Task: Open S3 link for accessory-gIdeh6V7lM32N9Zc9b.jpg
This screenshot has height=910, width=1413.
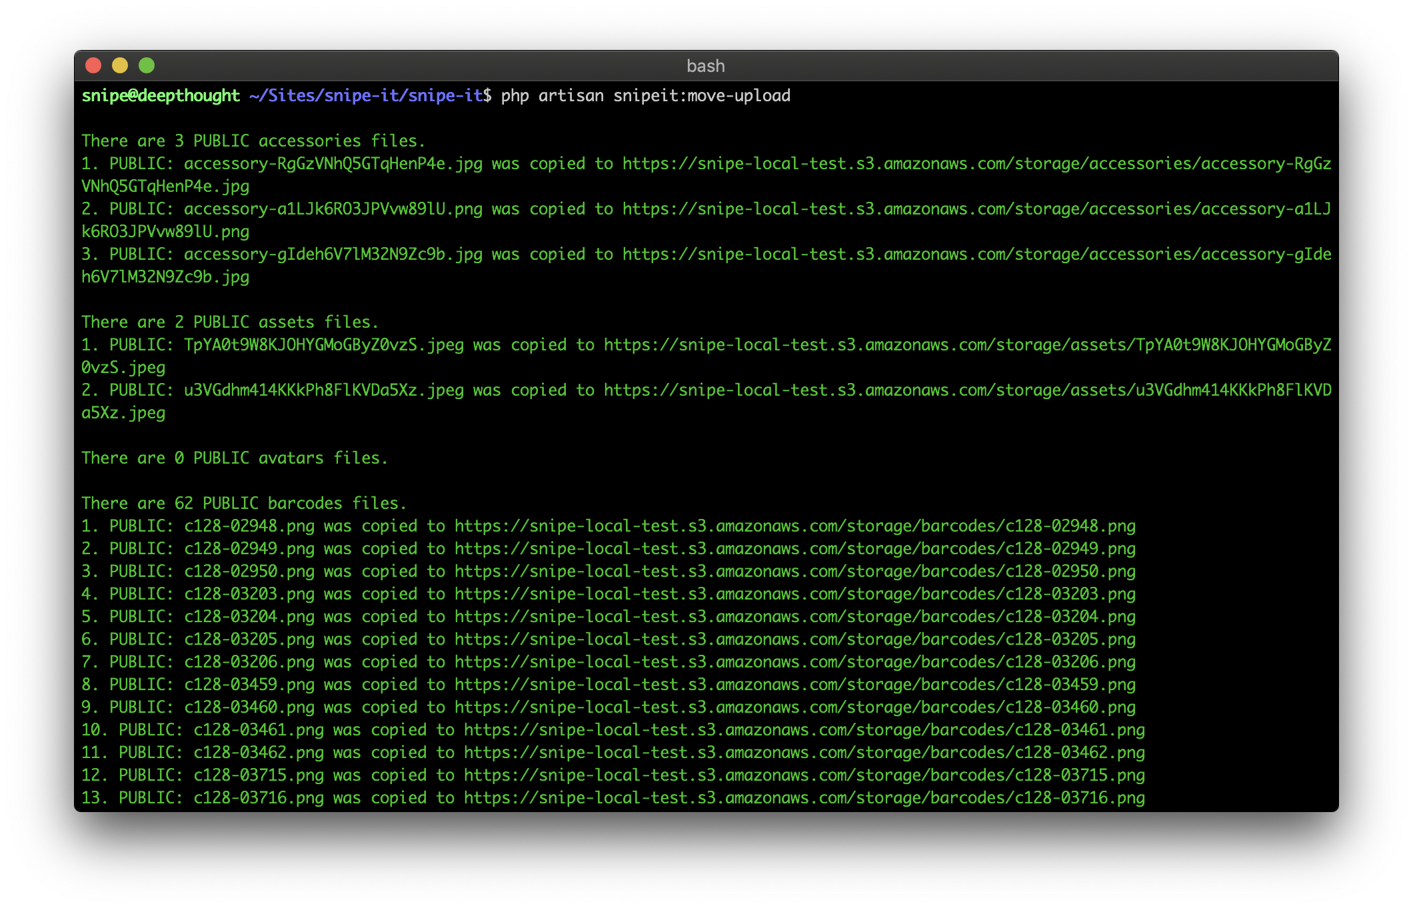Action: click(976, 254)
